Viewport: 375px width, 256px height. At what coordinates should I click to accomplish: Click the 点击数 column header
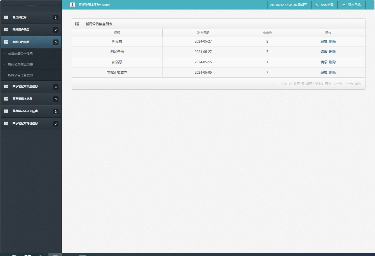(267, 33)
